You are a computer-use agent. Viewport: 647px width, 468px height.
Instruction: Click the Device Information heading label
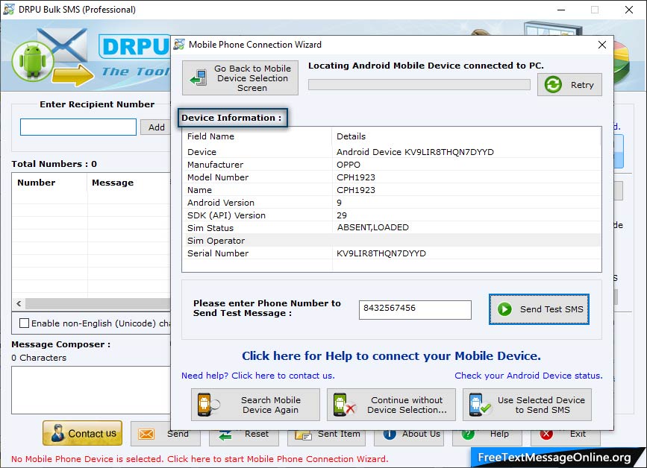(231, 118)
